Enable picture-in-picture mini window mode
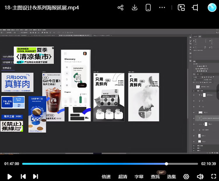Viewport: 219px width, 181px height. (x=181, y=8)
